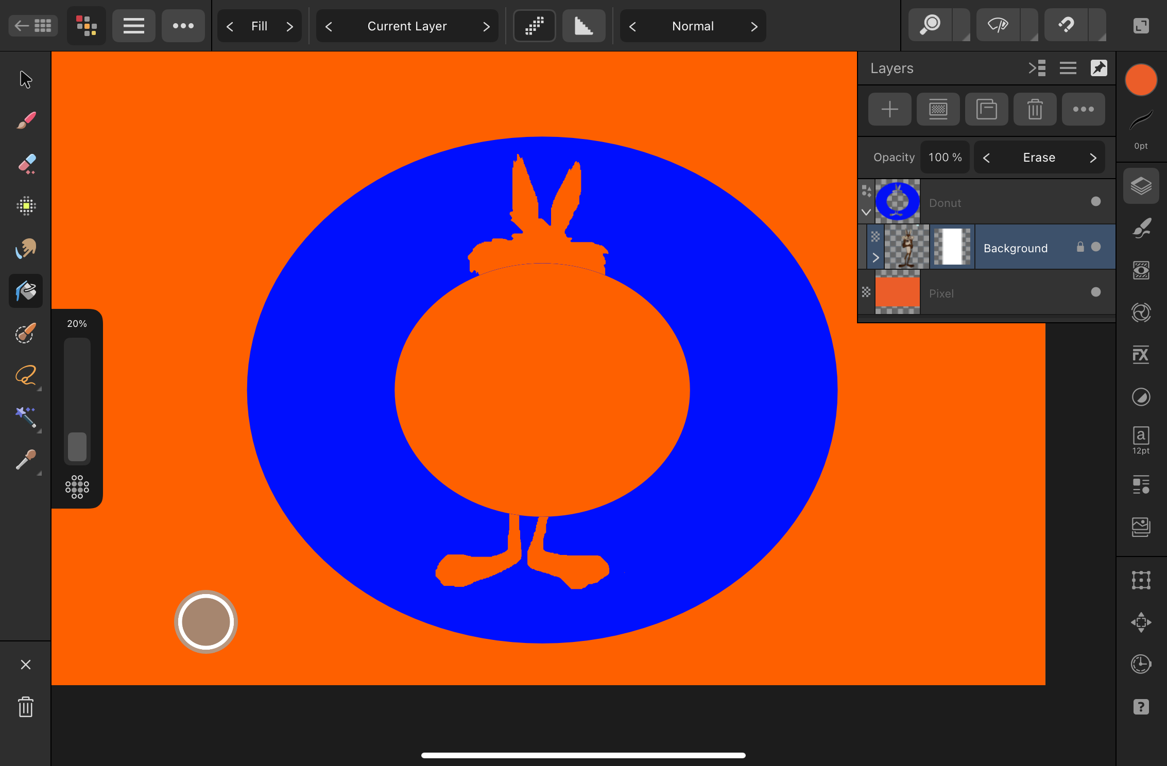Pin the Layers panel
Screen dimensions: 1167x766
tap(1099, 68)
